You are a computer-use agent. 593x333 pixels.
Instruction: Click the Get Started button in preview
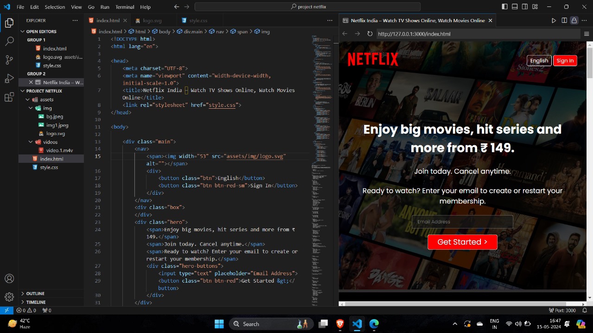click(462, 242)
